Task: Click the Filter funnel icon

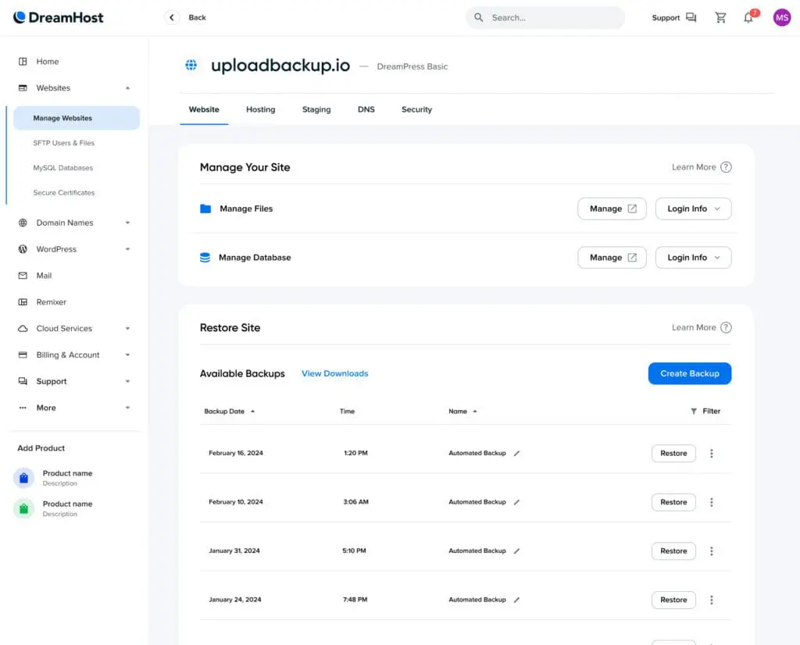Action: [694, 411]
